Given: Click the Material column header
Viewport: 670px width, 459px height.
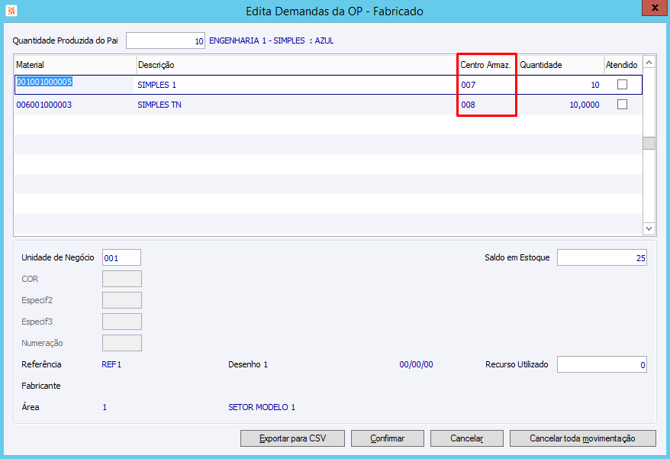Looking at the screenshot, I should (x=76, y=65).
